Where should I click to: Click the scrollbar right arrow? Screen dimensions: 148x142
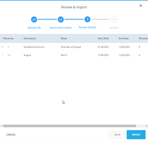coord(146,126)
